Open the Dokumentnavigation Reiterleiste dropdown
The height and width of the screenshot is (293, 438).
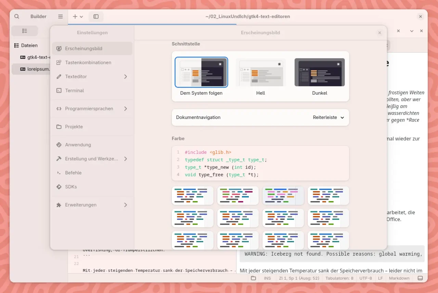[328, 117]
